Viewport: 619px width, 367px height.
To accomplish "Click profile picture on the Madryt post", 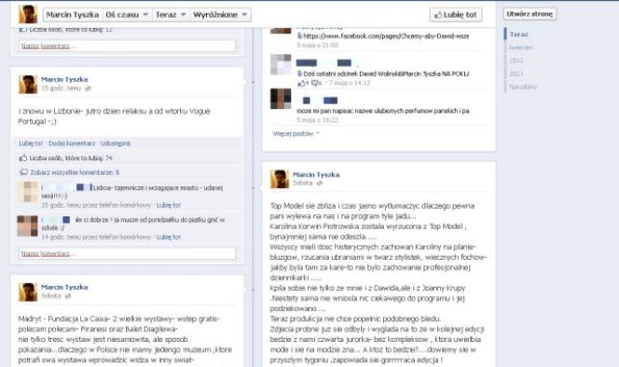I will [28, 292].
